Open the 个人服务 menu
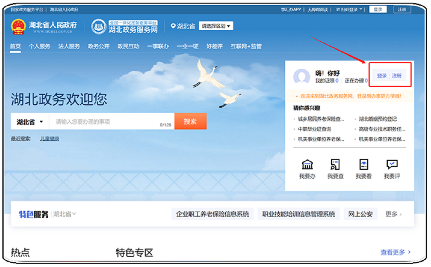Image resolution: width=431 pixels, height=267 pixels. 40,46
